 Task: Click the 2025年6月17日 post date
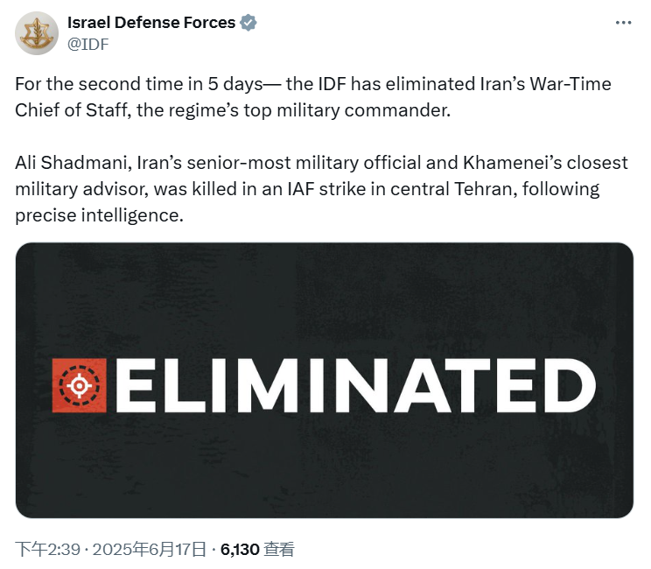click(149, 550)
